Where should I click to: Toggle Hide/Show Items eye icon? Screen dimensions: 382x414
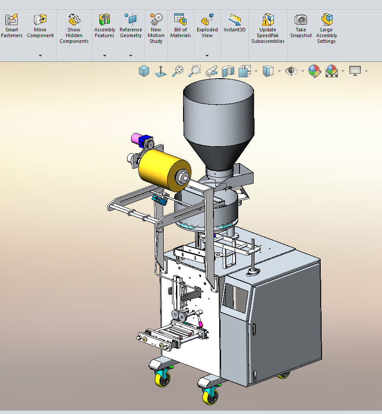291,71
